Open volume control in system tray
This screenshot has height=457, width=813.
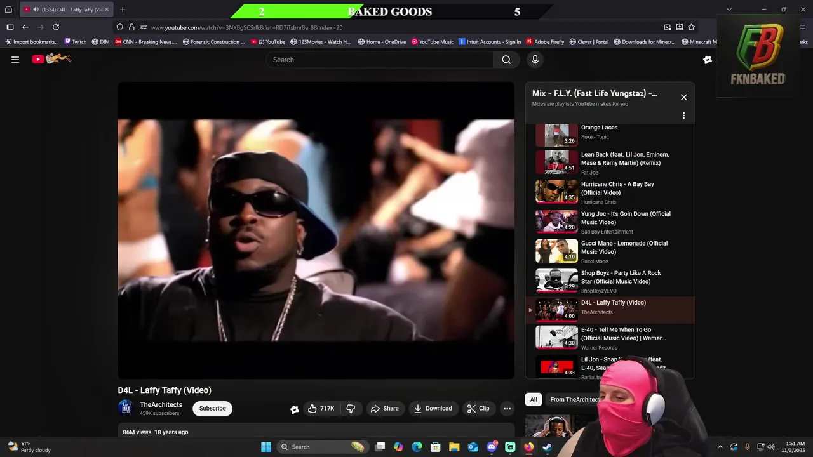point(771,447)
